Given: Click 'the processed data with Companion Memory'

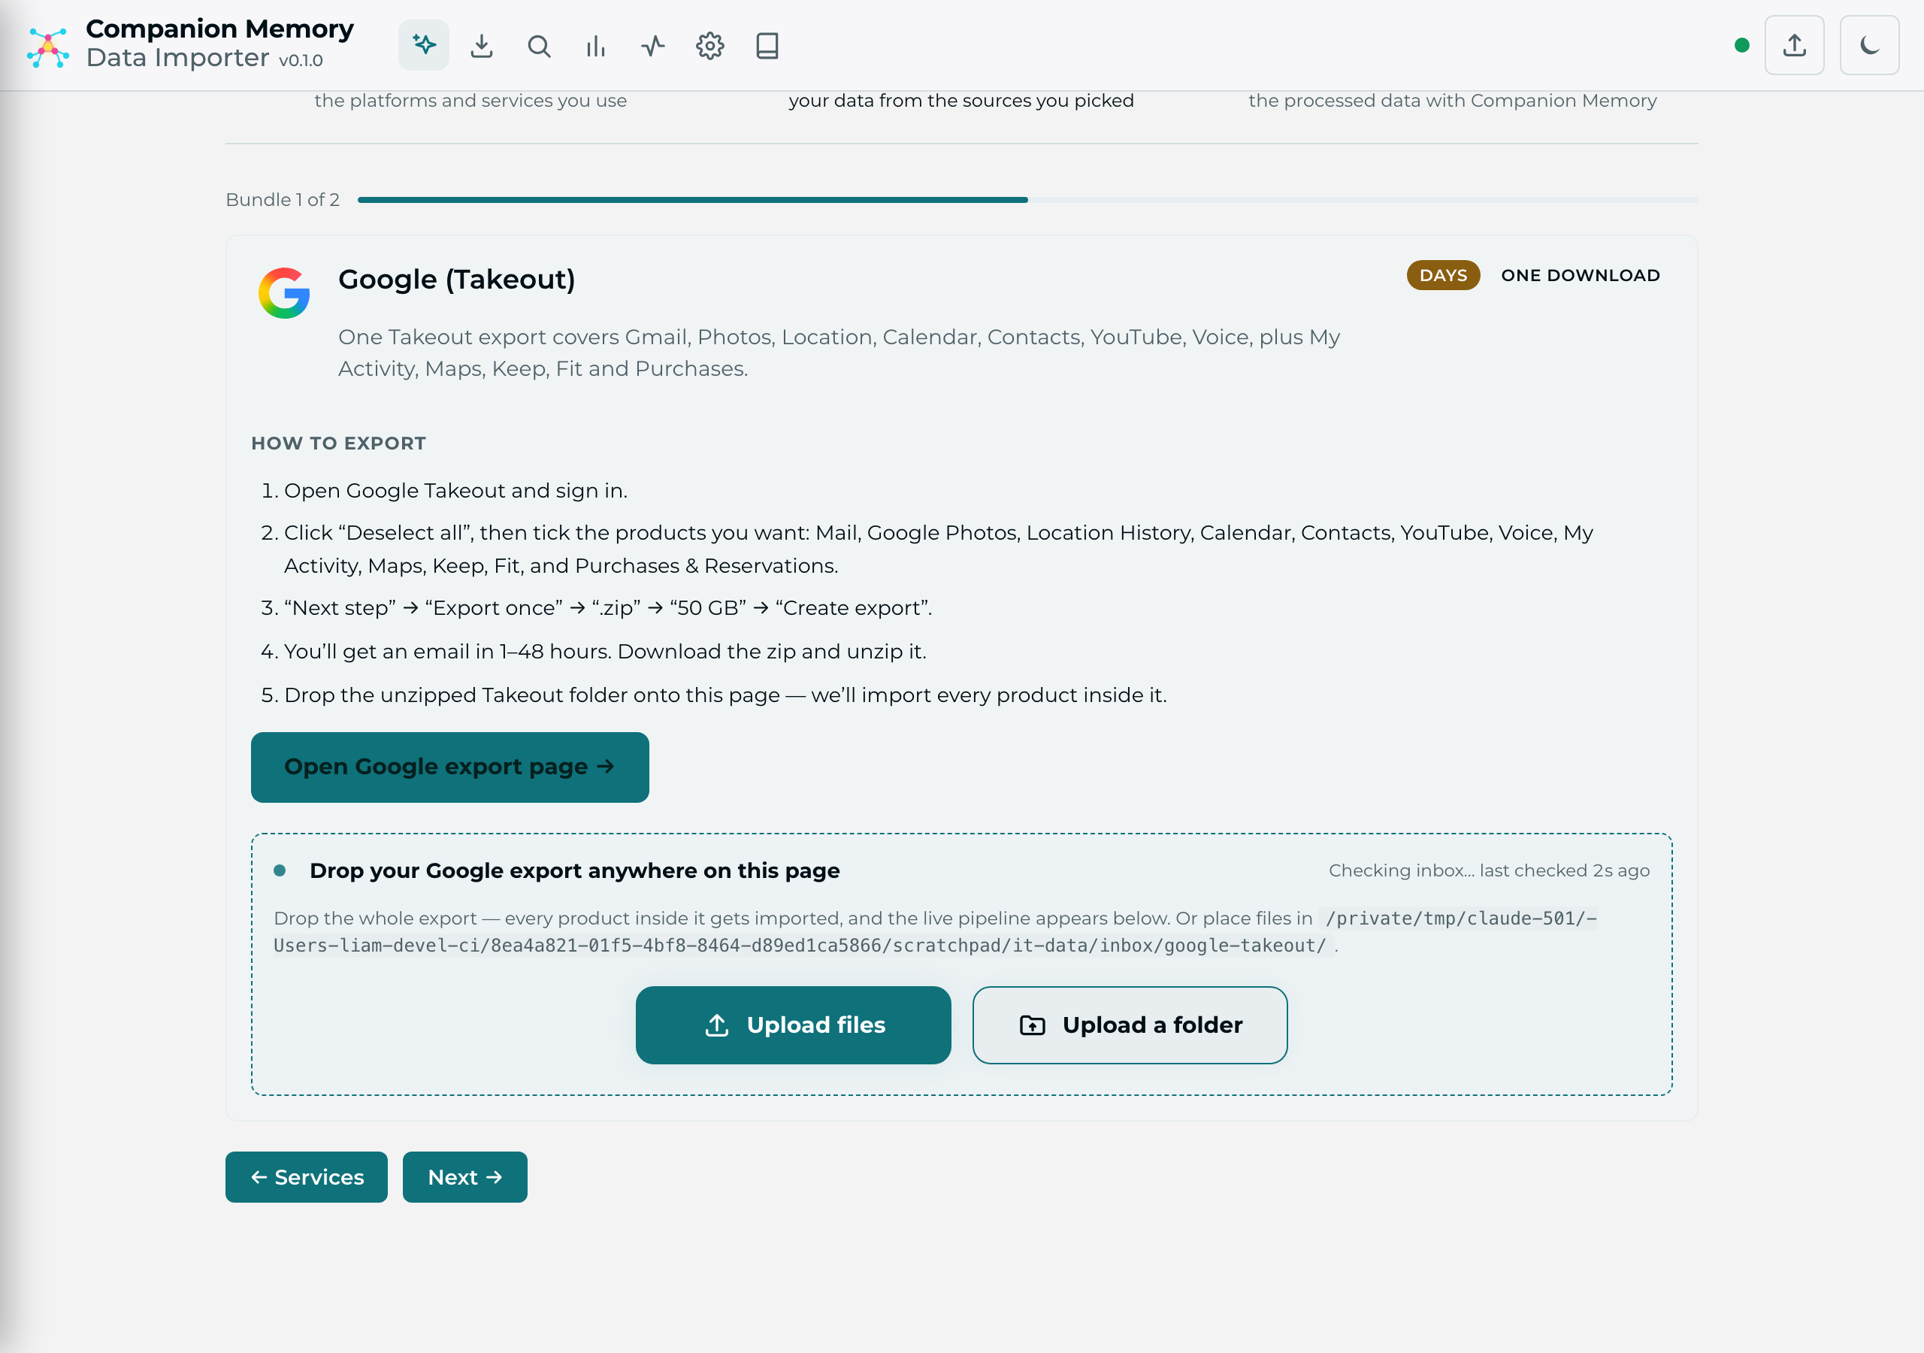Looking at the screenshot, I should (1453, 101).
